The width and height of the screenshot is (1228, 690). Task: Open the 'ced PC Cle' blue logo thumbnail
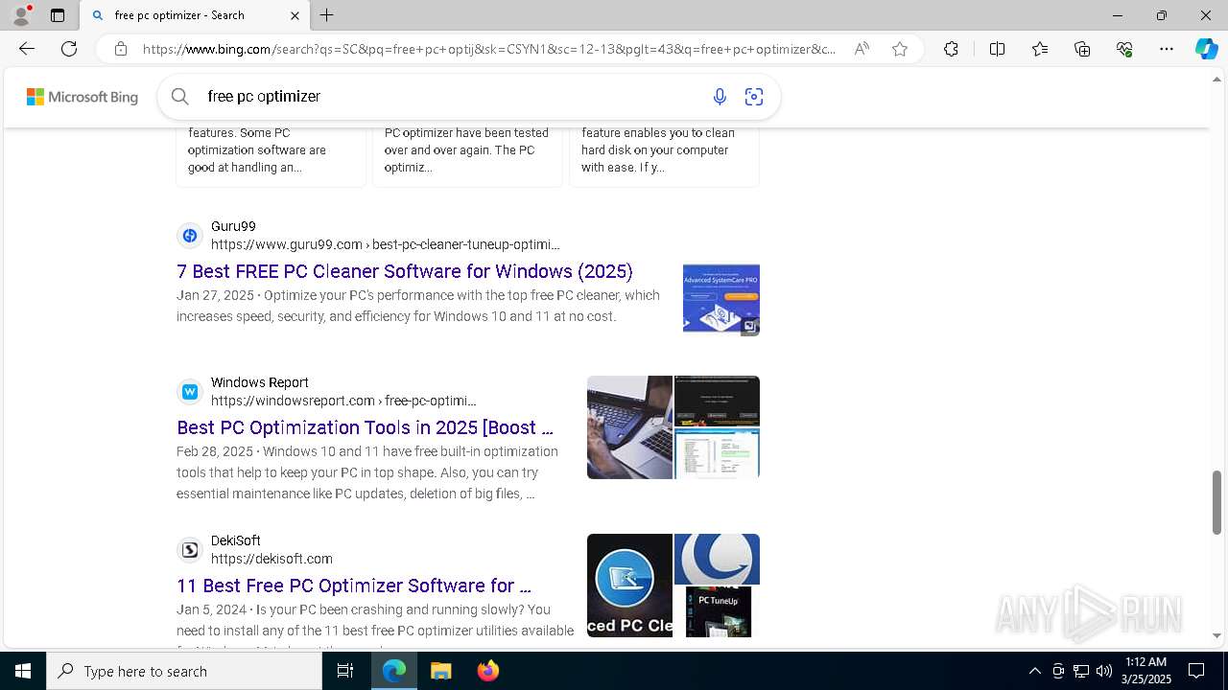coord(629,586)
